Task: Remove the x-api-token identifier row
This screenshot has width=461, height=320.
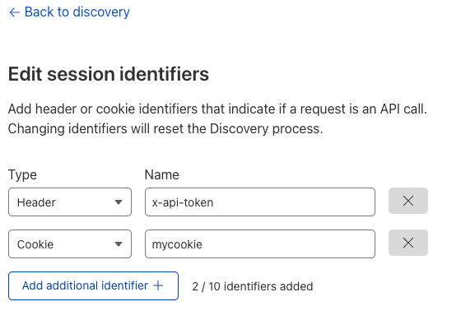Action: click(408, 201)
